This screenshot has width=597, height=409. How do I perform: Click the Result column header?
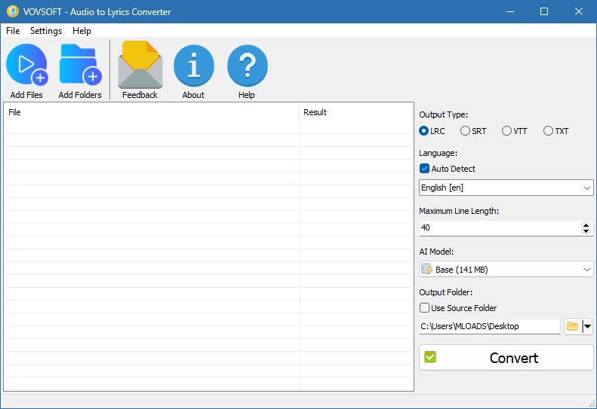pyautogui.click(x=356, y=112)
